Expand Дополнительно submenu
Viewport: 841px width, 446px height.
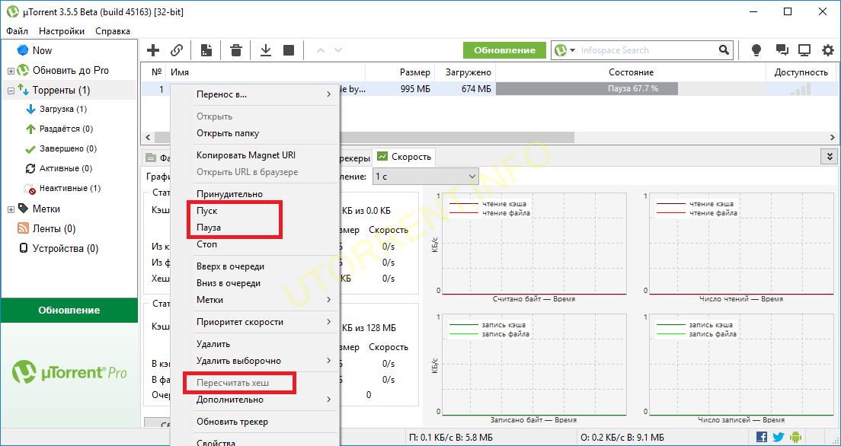(254, 400)
